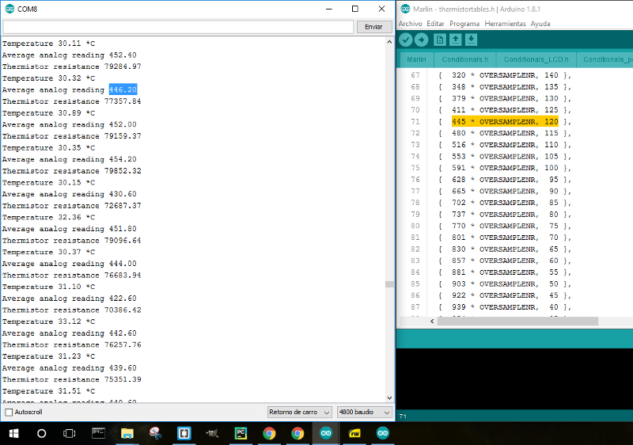Click 'Thermistor resistance 70386.42' line
Image resolution: width=633 pixels, height=445 pixels.
pos(72,310)
